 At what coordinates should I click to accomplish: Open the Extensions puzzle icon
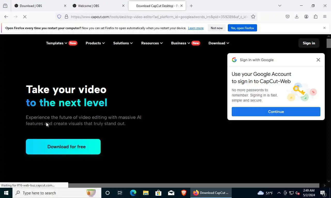click(x=315, y=17)
